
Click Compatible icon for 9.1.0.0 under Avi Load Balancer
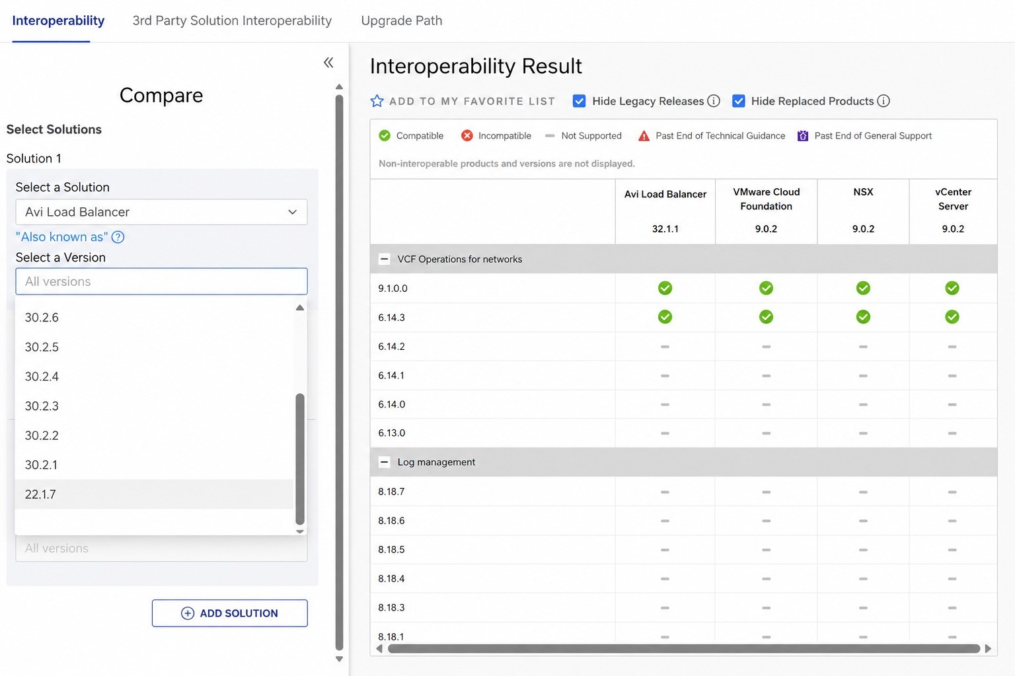[665, 288]
